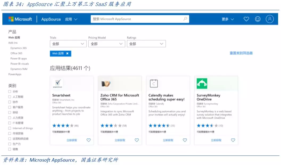Click 重置类别筛选器 reset link
Viewport: 281px width, 165px height.
tap(241, 53)
